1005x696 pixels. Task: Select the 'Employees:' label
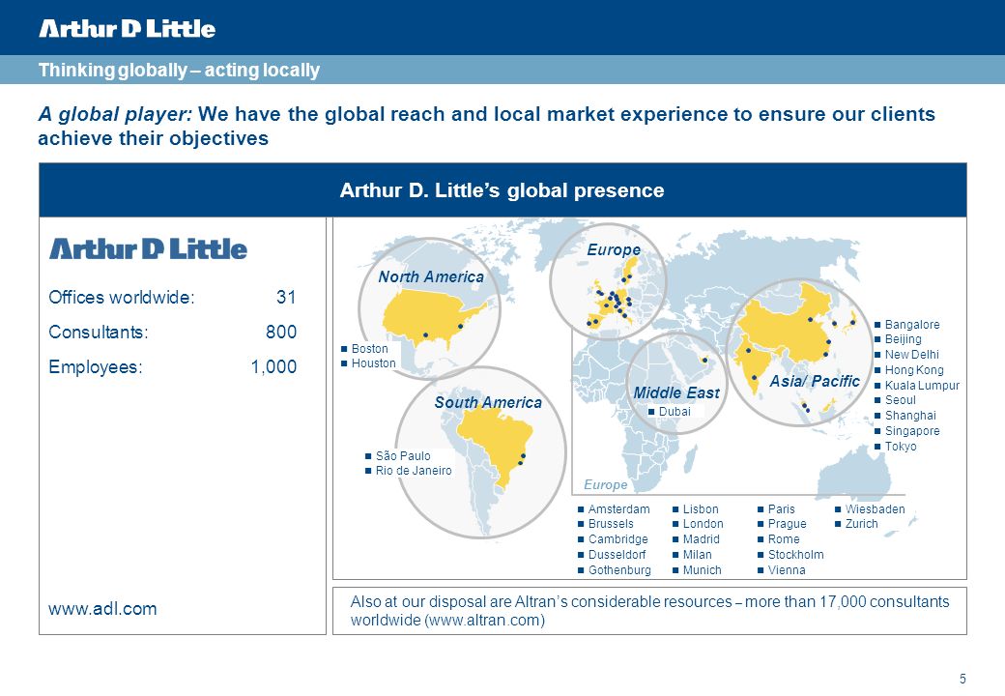coord(96,366)
